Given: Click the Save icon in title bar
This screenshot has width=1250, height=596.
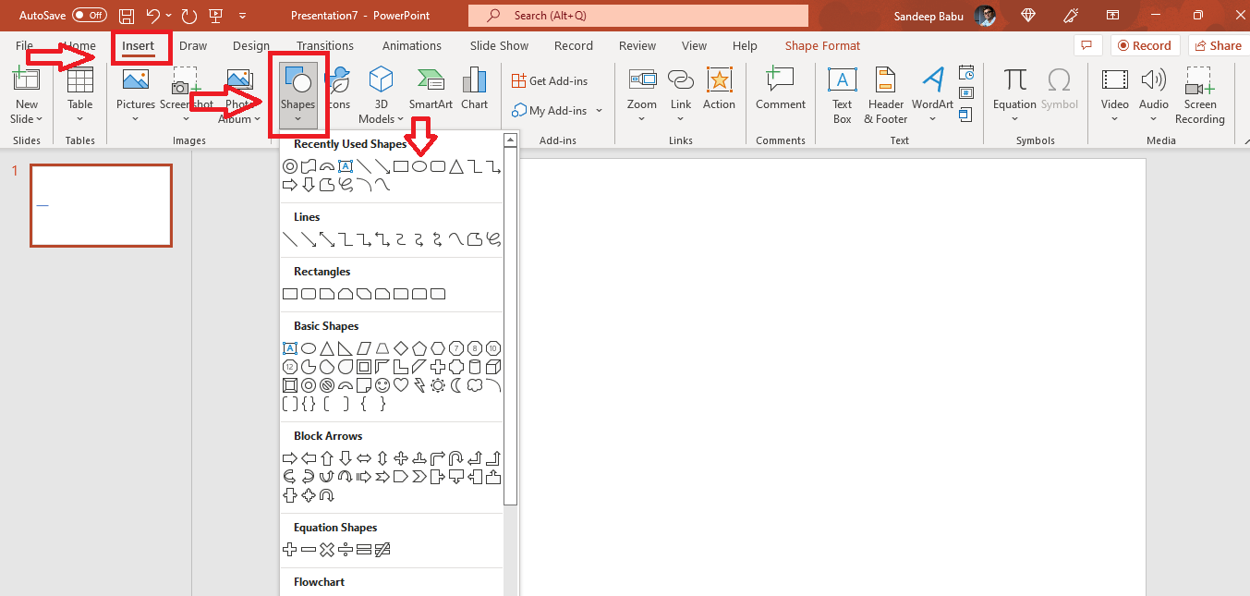Looking at the screenshot, I should tap(127, 16).
